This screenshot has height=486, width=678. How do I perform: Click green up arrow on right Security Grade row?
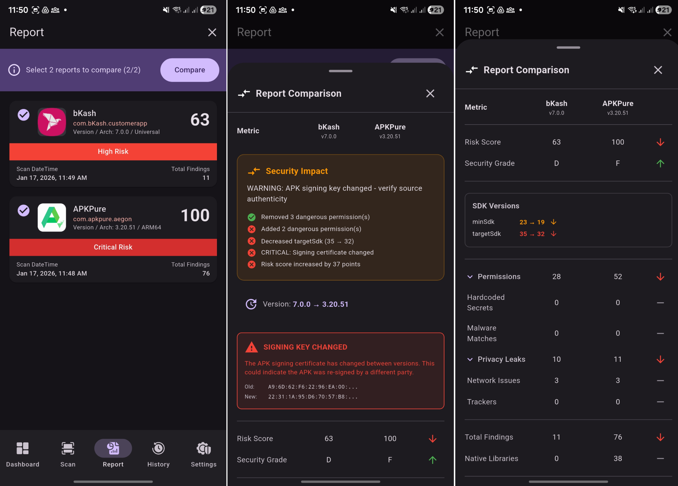(x=660, y=164)
